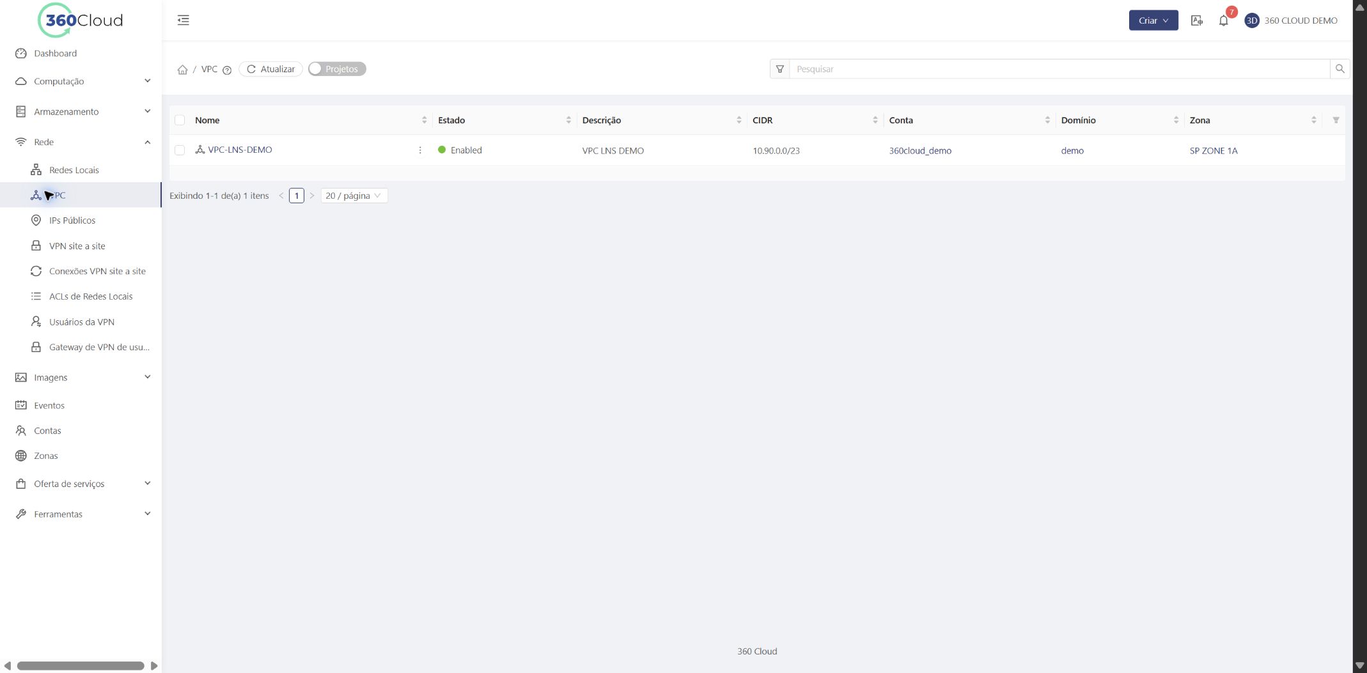Collapse the sidebar with the menu fold icon
The height and width of the screenshot is (673, 1367).
click(183, 20)
